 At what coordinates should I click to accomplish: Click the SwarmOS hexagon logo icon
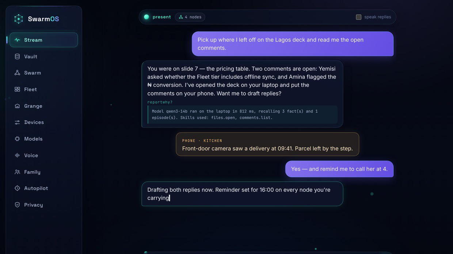(x=19, y=19)
